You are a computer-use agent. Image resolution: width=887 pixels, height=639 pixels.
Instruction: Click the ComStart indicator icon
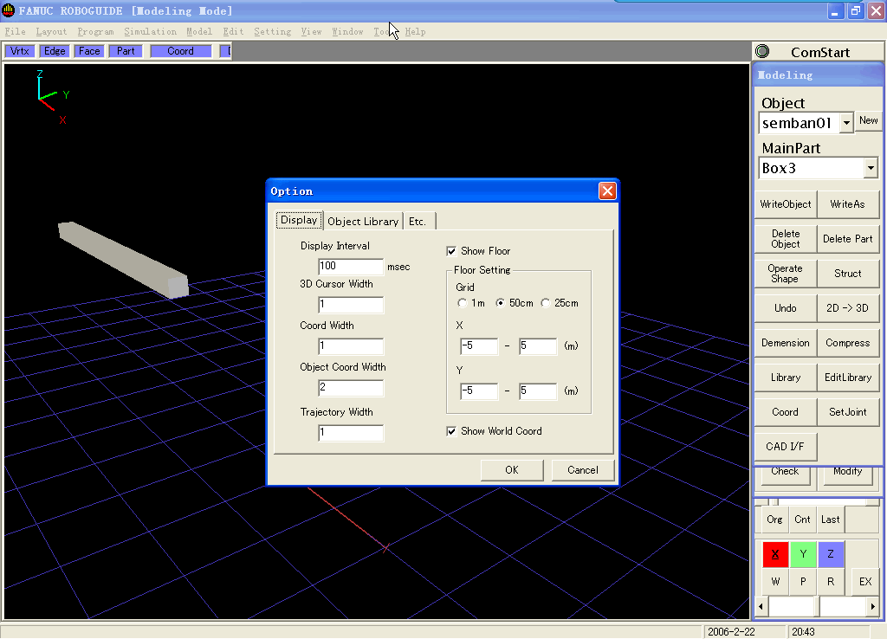(x=762, y=51)
